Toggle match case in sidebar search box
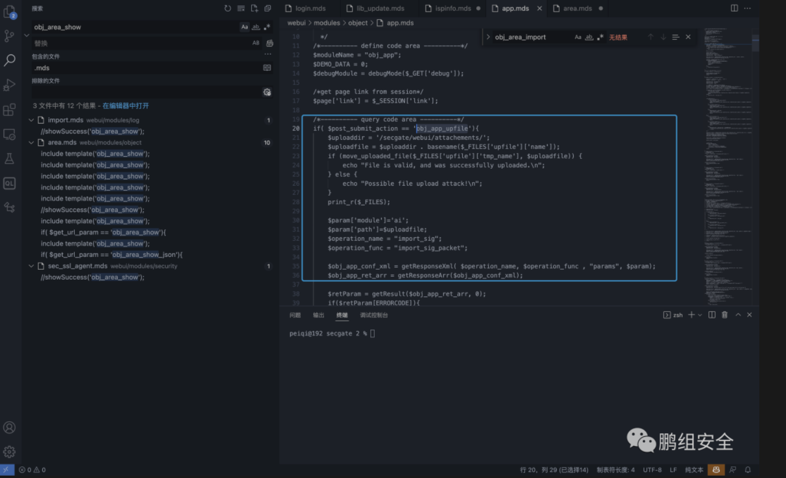786x478 pixels. [244, 27]
